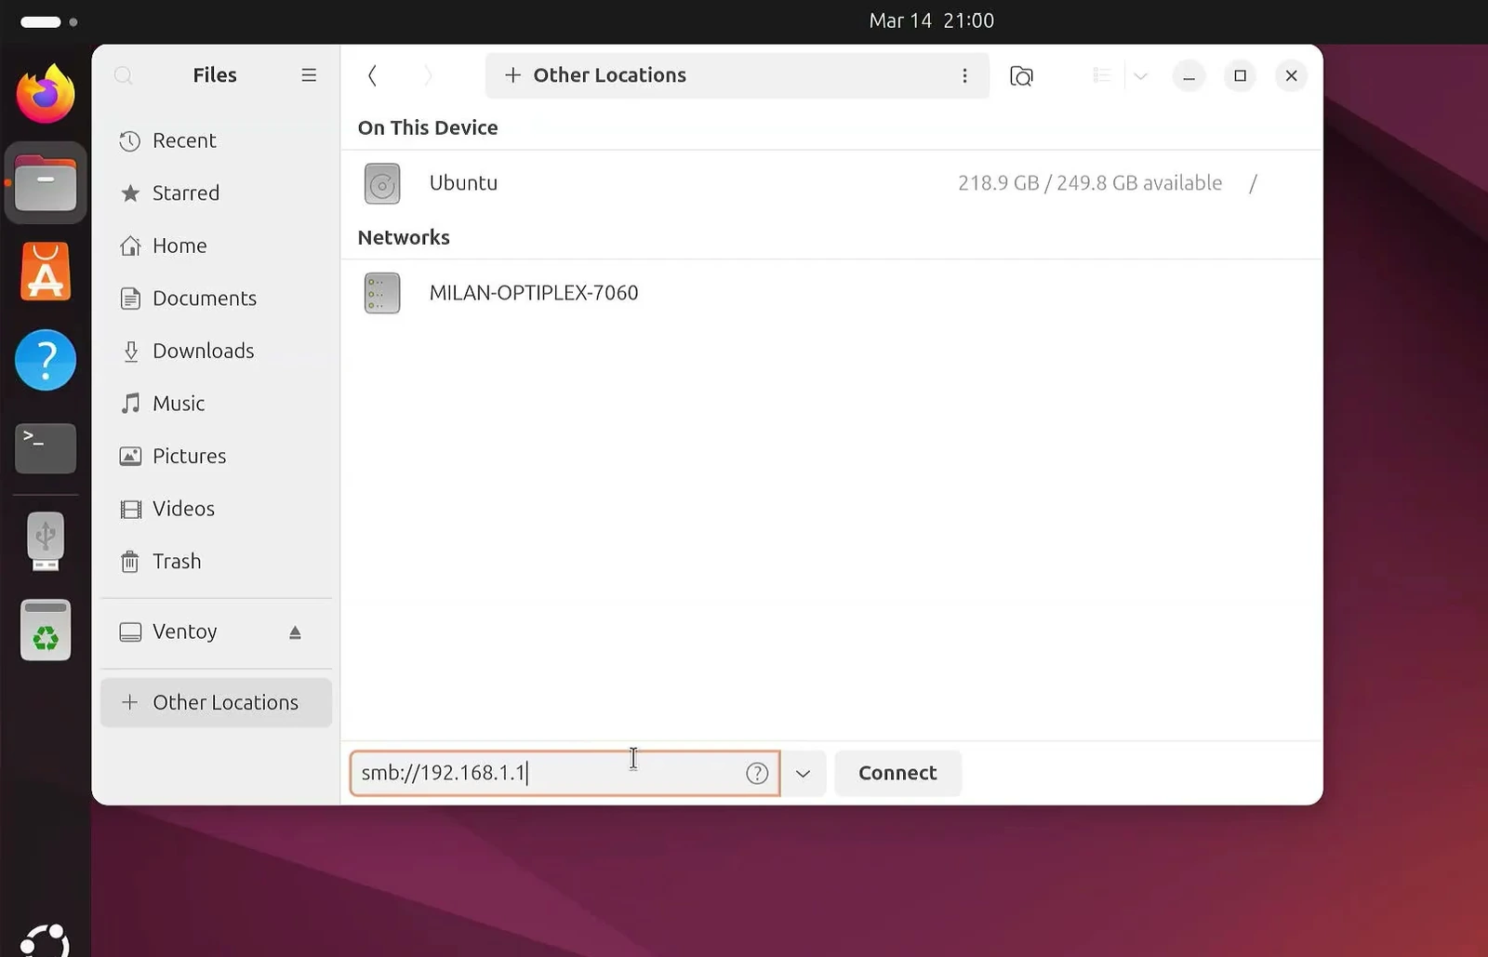The height and width of the screenshot is (957, 1488).
Task: Minimize the Files window
Action: (1189, 75)
